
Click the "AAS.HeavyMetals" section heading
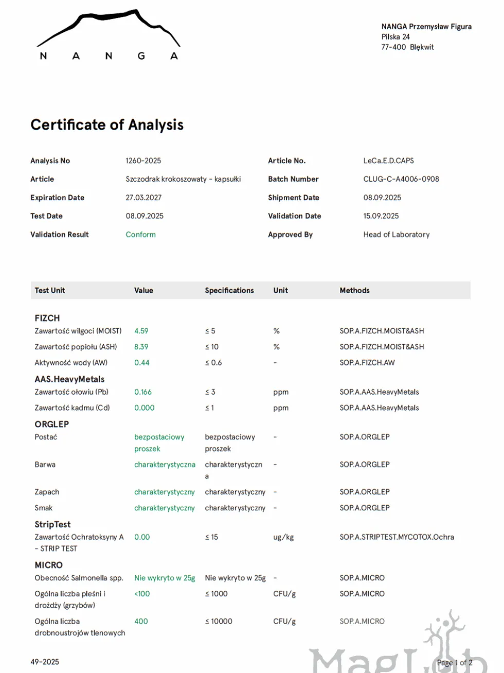pos(69,379)
